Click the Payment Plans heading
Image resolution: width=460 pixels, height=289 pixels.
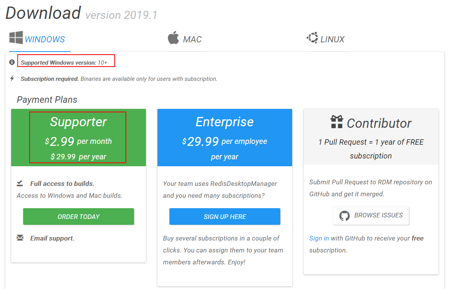click(x=47, y=99)
